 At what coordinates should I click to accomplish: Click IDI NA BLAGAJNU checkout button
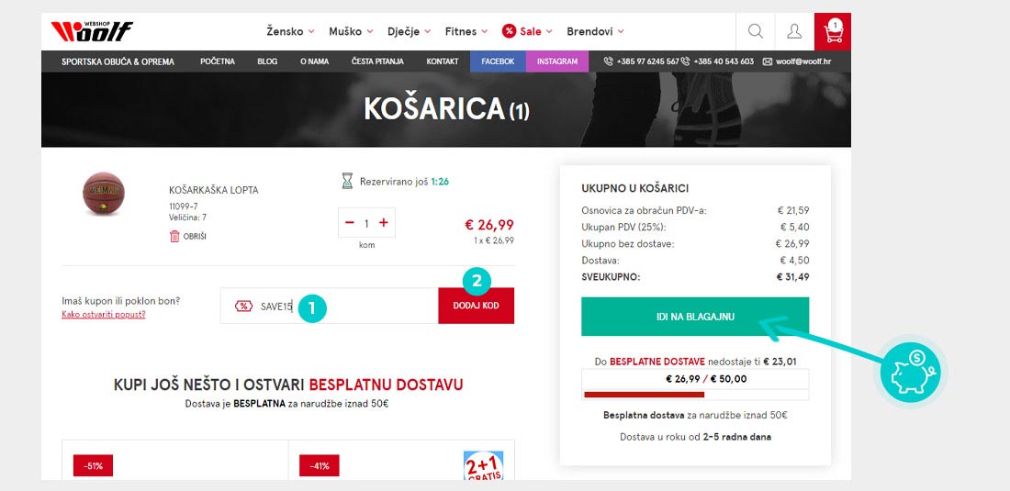(695, 317)
